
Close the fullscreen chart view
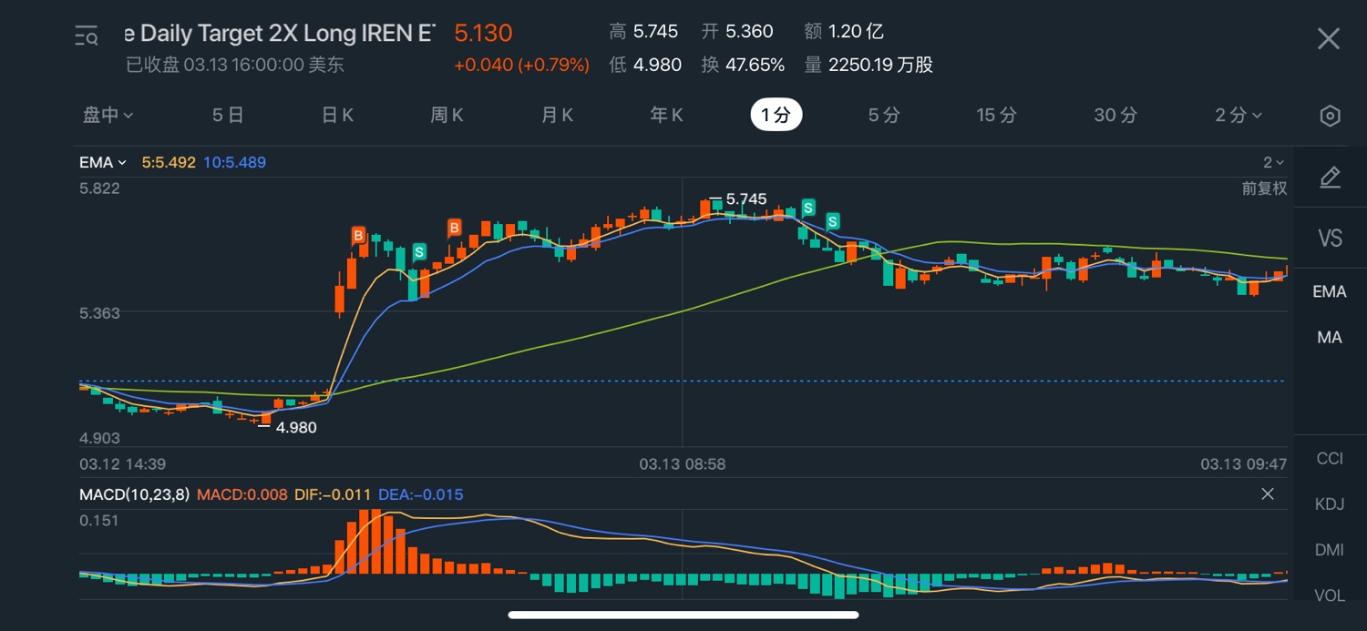click(1328, 38)
